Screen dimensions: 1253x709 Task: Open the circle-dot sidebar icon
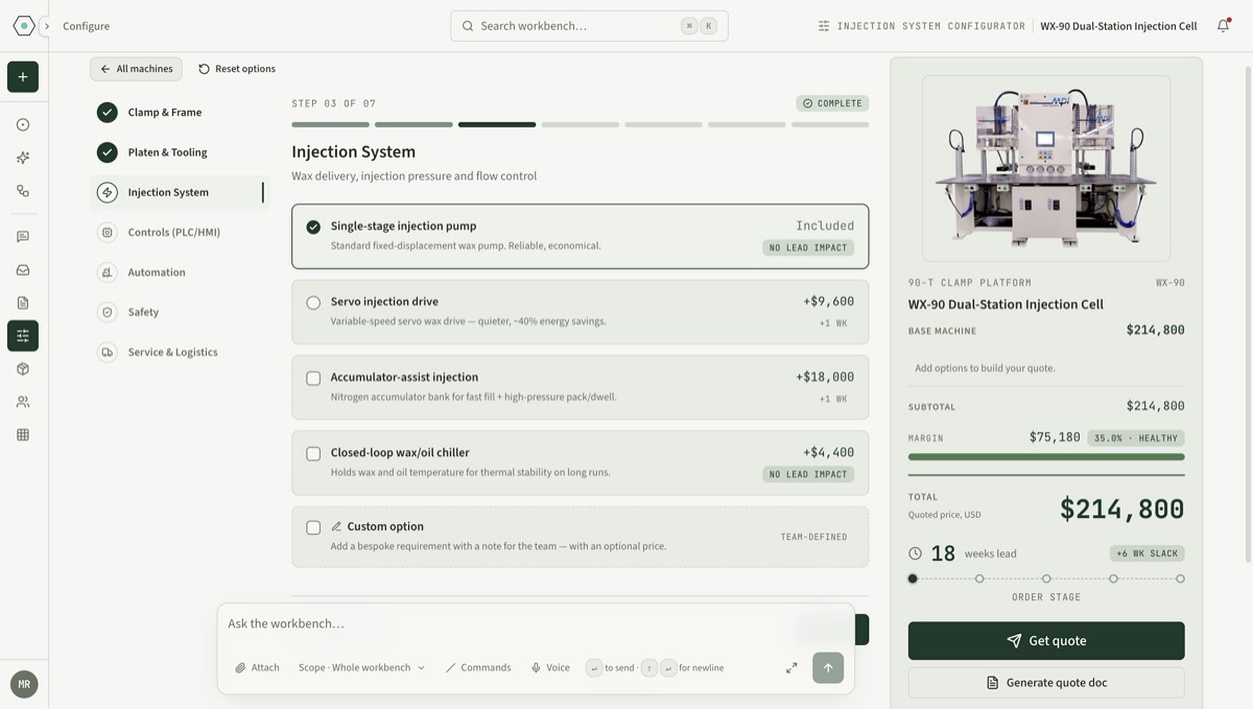pos(23,124)
